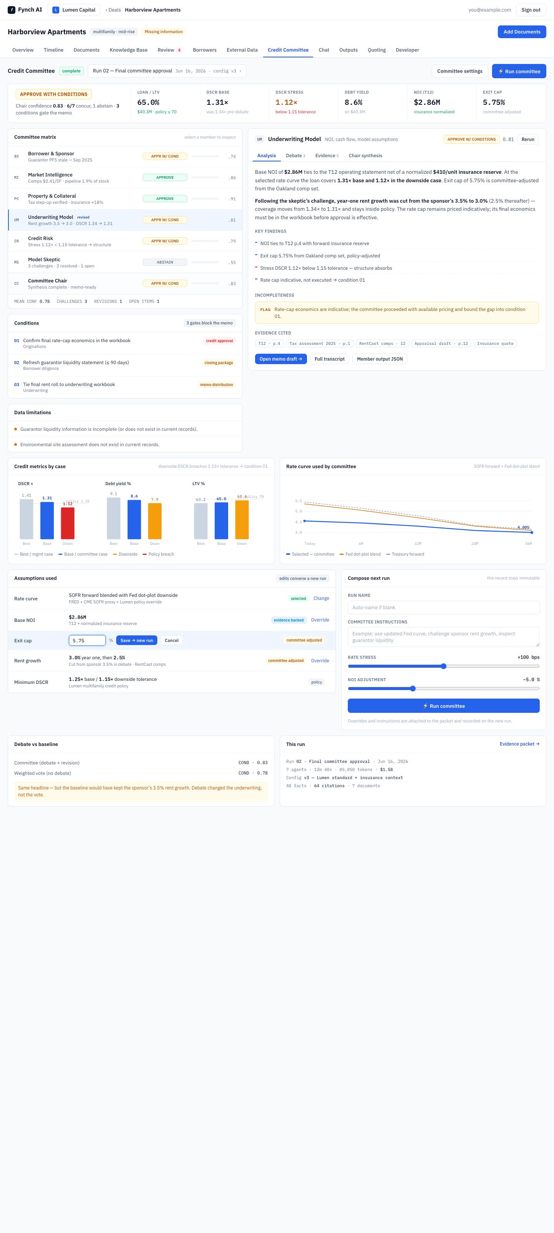The image size is (554, 1233).
Task: Adjust the NOI Adjustment slider handle
Action: point(413,688)
